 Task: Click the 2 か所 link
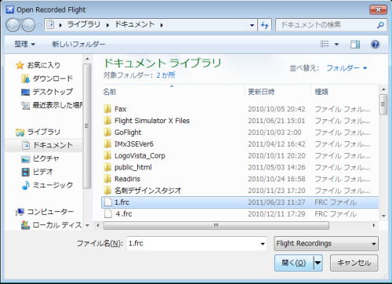[165, 75]
